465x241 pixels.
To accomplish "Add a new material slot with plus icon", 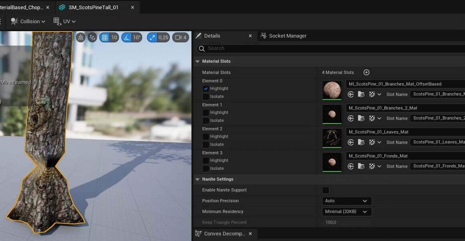I will pyautogui.click(x=366, y=72).
